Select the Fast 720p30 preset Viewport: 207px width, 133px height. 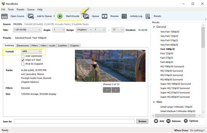coord(167,53)
